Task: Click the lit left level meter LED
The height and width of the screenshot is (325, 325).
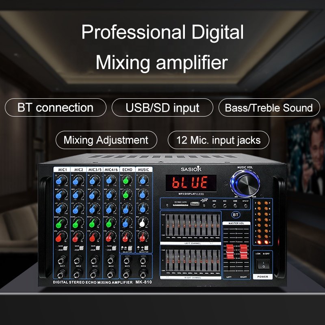Action: pyautogui.click(x=259, y=242)
